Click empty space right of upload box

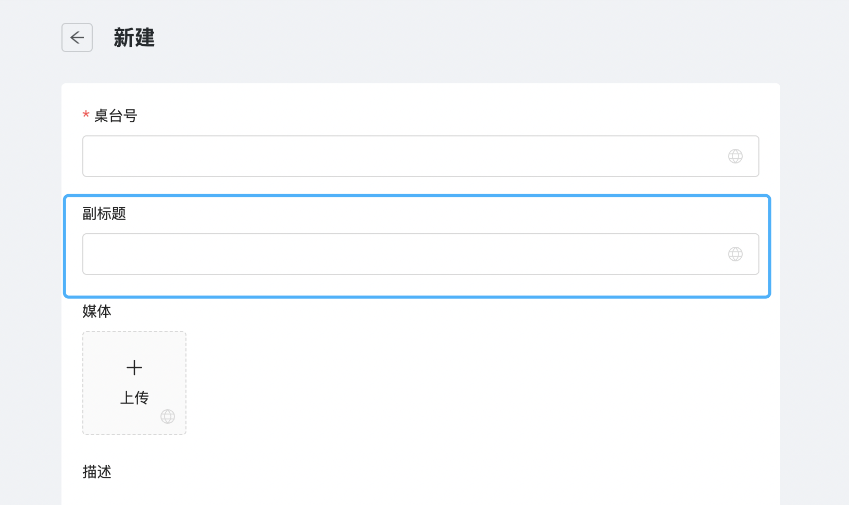tap(469, 383)
